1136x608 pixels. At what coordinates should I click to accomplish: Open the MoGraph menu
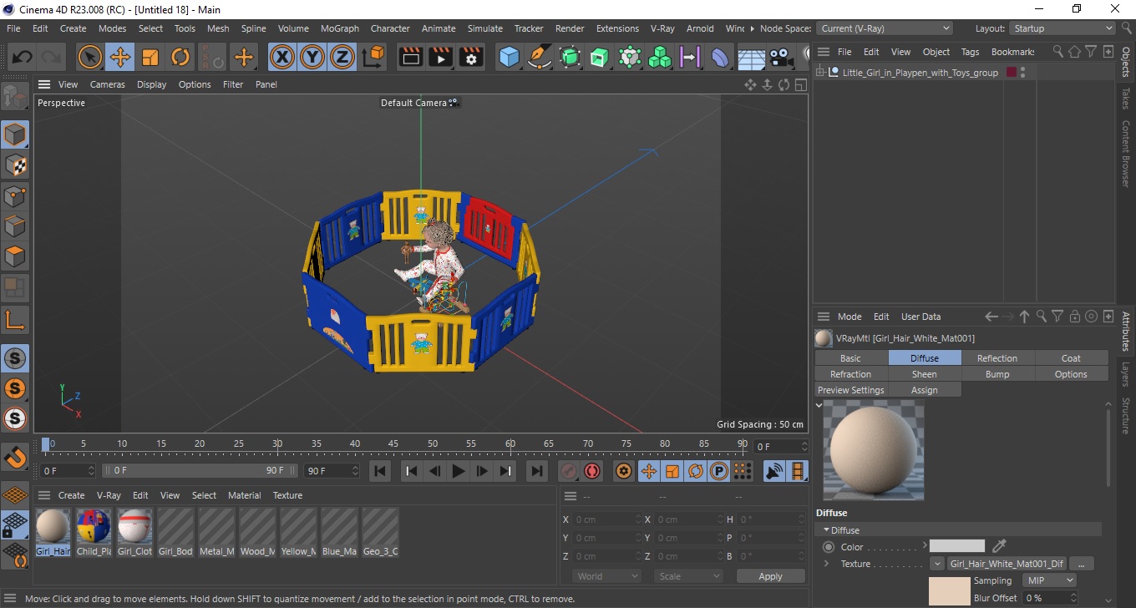340,28
